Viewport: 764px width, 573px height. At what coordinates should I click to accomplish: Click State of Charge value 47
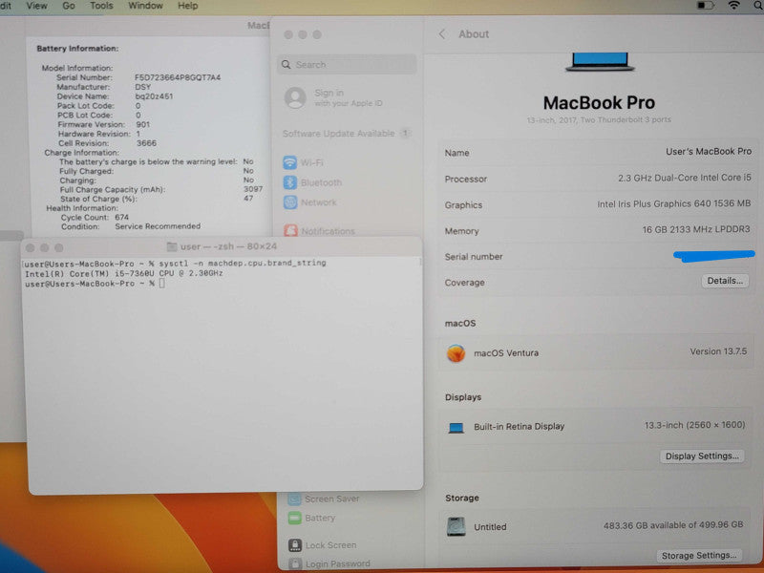click(x=248, y=199)
